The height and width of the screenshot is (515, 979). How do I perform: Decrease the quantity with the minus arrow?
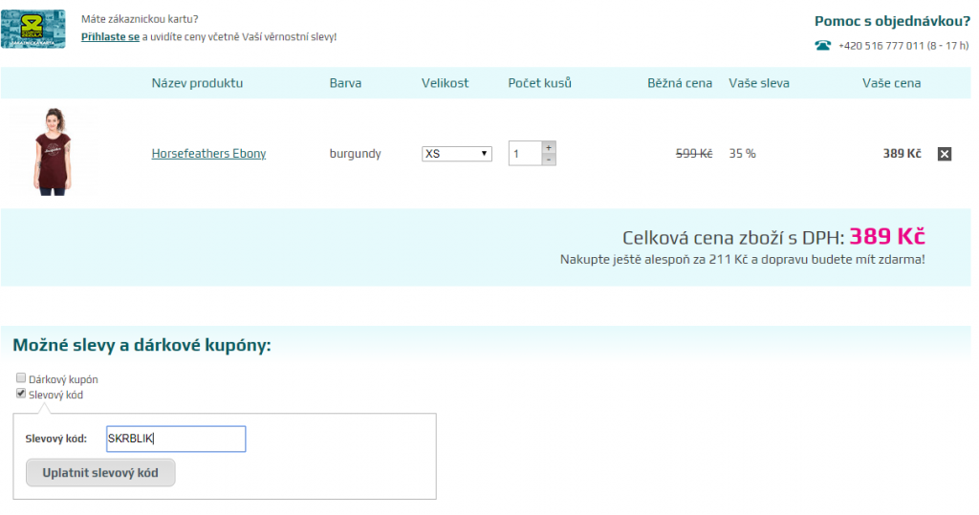[x=549, y=160]
